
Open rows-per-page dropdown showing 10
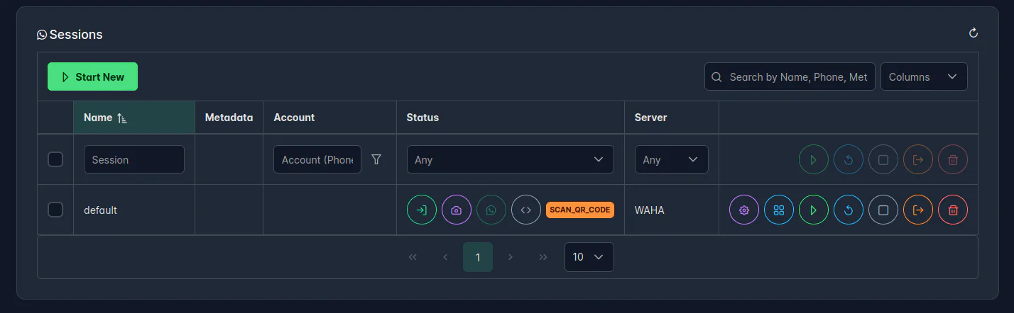(x=589, y=257)
